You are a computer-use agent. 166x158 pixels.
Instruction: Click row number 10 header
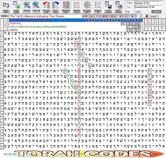pyautogui.click(x=2, y=82)
